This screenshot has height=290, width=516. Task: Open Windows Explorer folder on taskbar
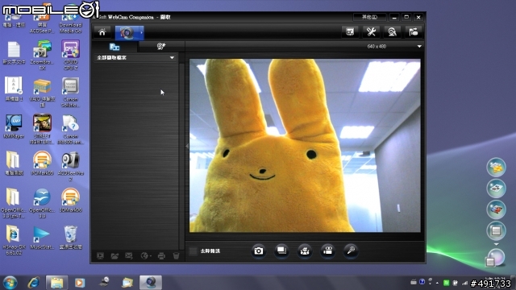(x=56, y=283)
